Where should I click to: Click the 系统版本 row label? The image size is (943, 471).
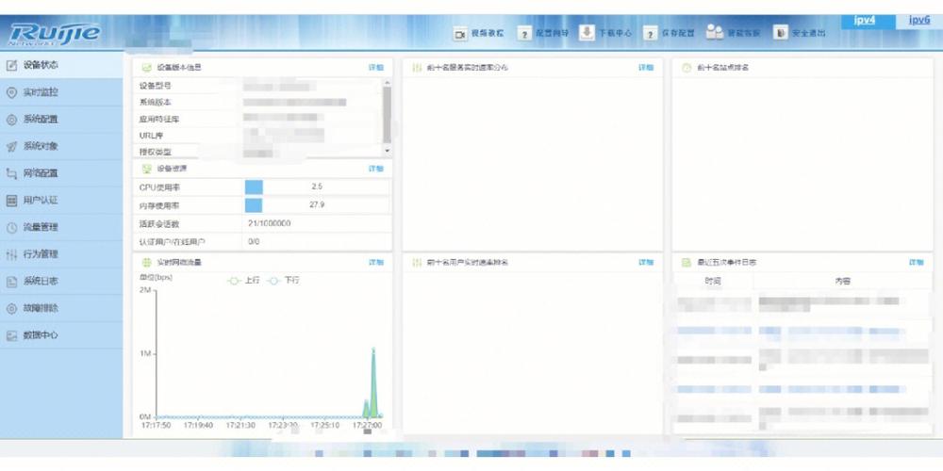pos(156,103)
